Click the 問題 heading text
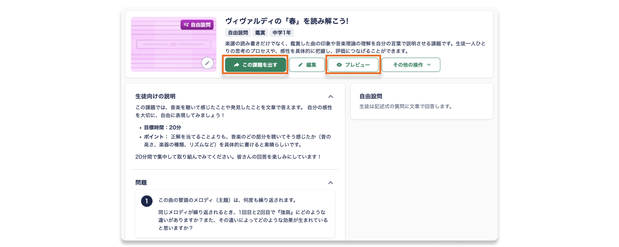The width and height of the screenshot is (619, 247). pos(141,183)
